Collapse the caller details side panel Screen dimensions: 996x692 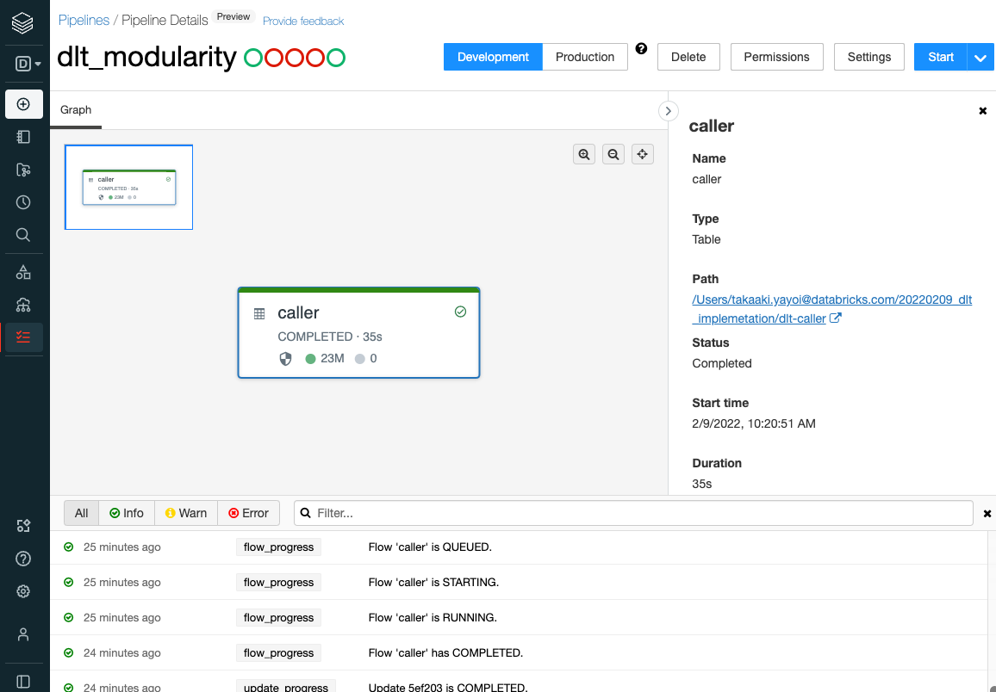tap(669, 111)
